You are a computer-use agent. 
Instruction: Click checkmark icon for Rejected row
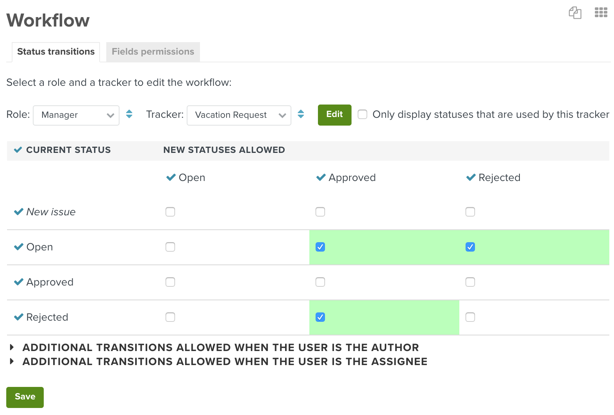[18, 317]
